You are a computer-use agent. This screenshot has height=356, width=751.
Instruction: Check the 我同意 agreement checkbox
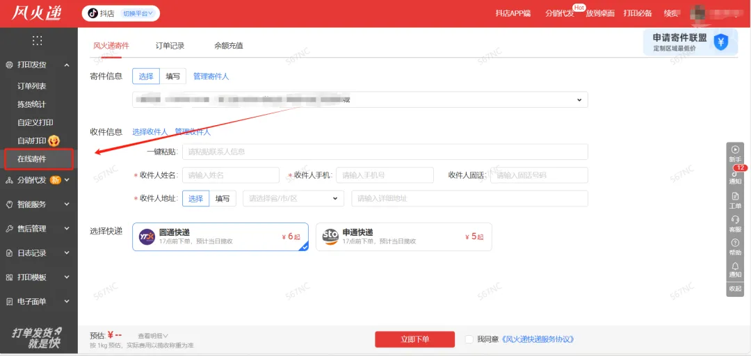469,339
